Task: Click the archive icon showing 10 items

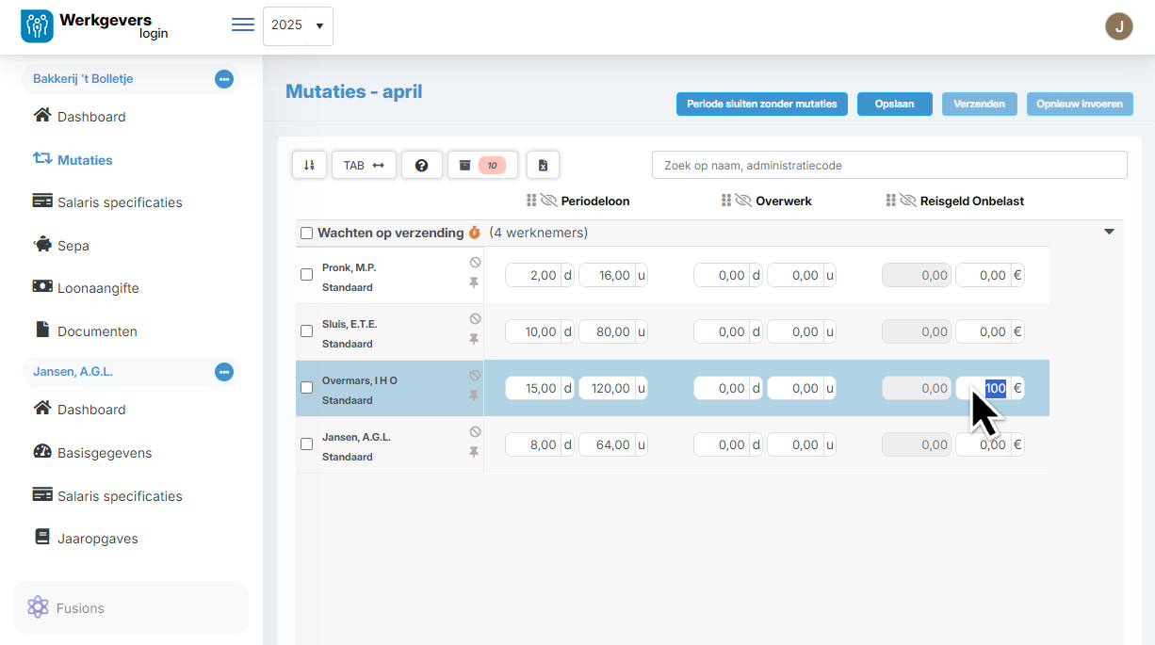Action: click(482, 165)
